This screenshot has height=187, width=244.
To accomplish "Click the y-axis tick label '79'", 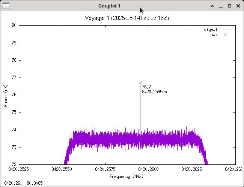I will (14, 43).
